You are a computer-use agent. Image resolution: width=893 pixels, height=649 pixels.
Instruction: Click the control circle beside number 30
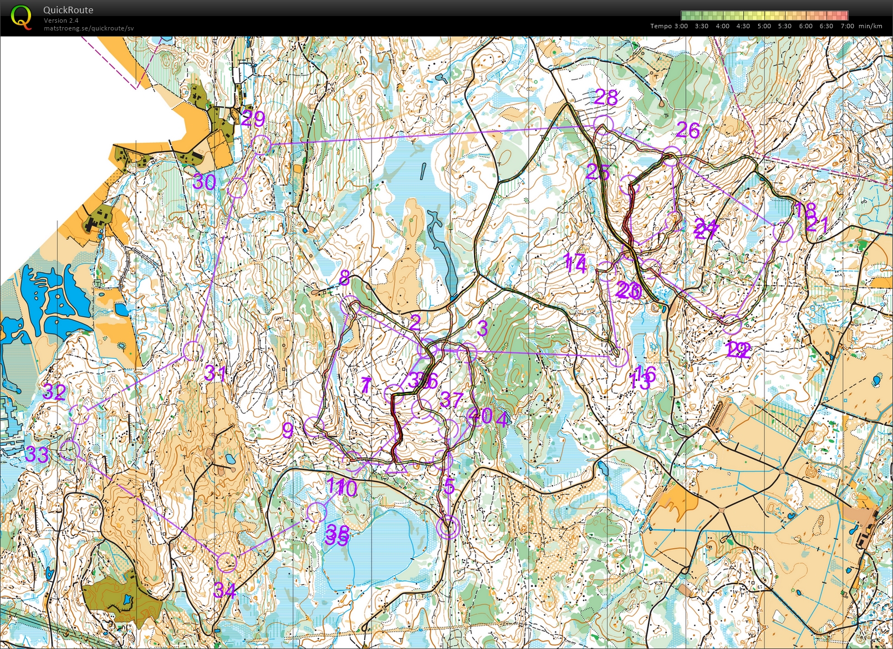pyautogui.click(x=237, y=188)
